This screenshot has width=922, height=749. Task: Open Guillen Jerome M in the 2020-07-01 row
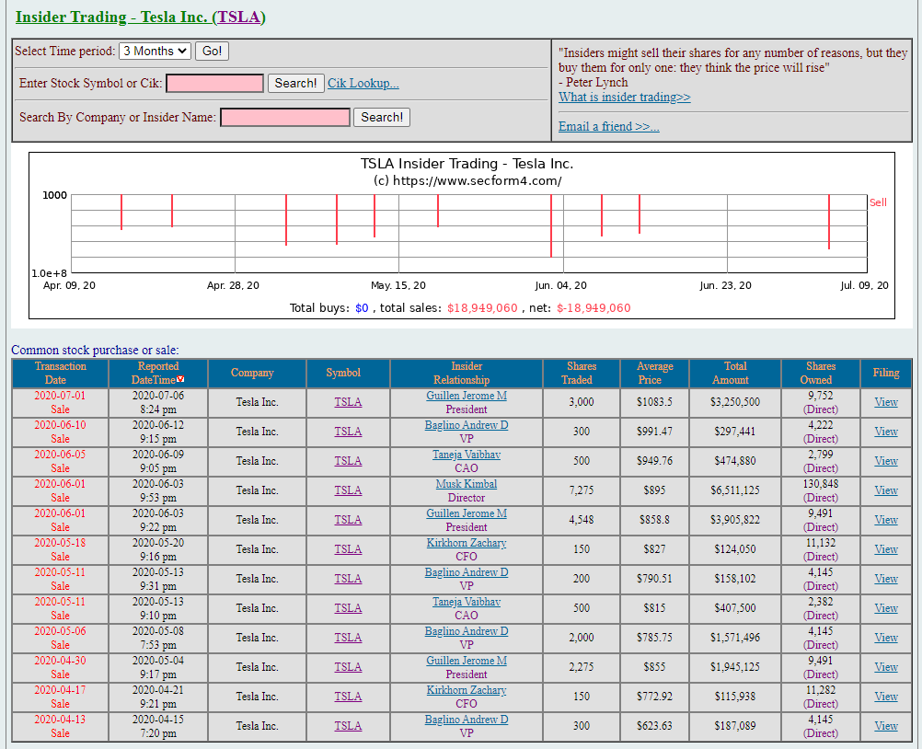(467, 396)
